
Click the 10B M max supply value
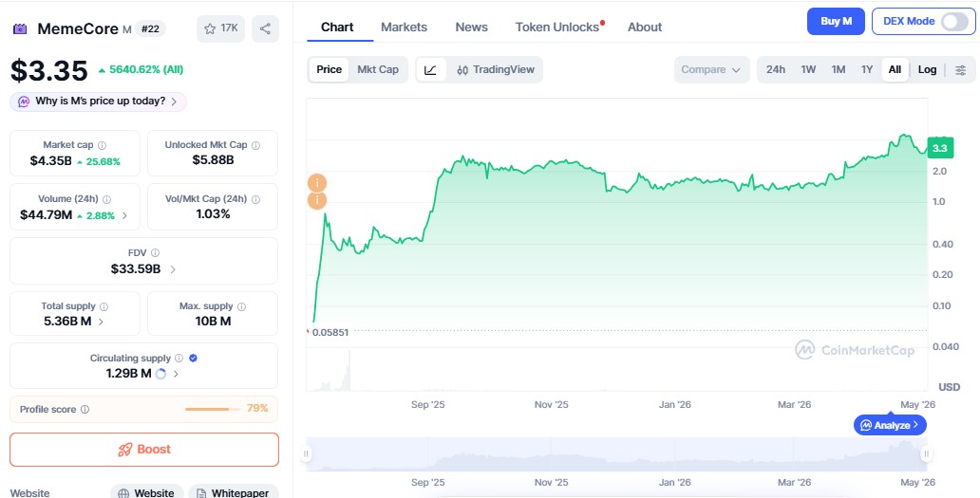click(x=213, y=322)
